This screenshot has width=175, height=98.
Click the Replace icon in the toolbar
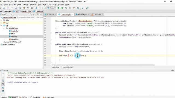point(32,8)
